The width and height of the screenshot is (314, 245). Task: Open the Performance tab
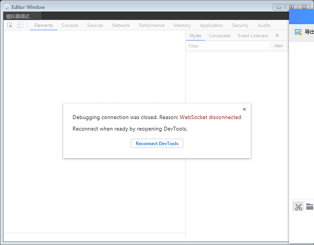151,25
